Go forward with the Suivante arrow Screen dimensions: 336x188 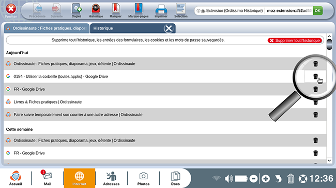coord(56,10)
